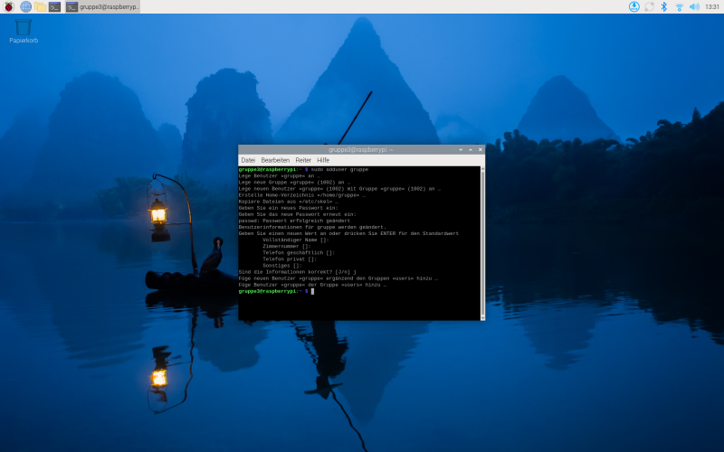Click the volume speaker icon
The width and height of the screenshot is (724, 452).
[694, 6]
